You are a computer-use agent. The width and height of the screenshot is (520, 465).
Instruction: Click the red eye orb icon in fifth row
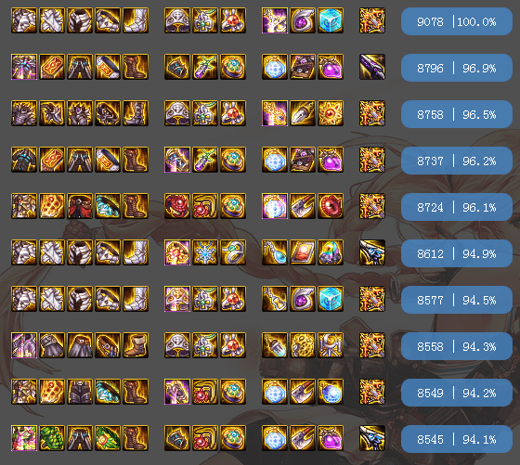click(x=331, y=206)
